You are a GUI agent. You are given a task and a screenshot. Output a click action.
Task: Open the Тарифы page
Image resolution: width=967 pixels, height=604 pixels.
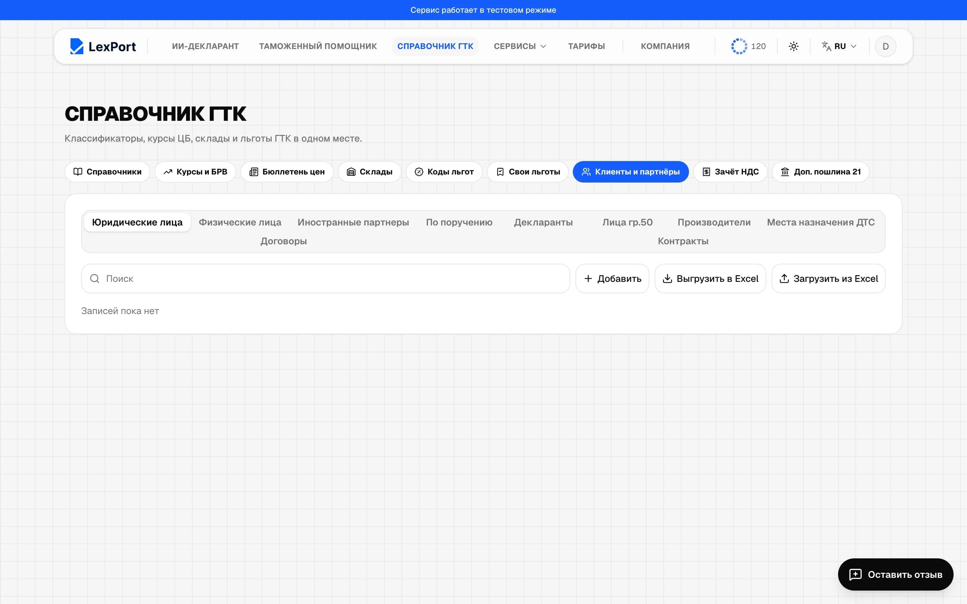(x=586, y=46)
